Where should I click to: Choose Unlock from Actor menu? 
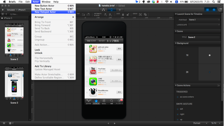(53, 53)
